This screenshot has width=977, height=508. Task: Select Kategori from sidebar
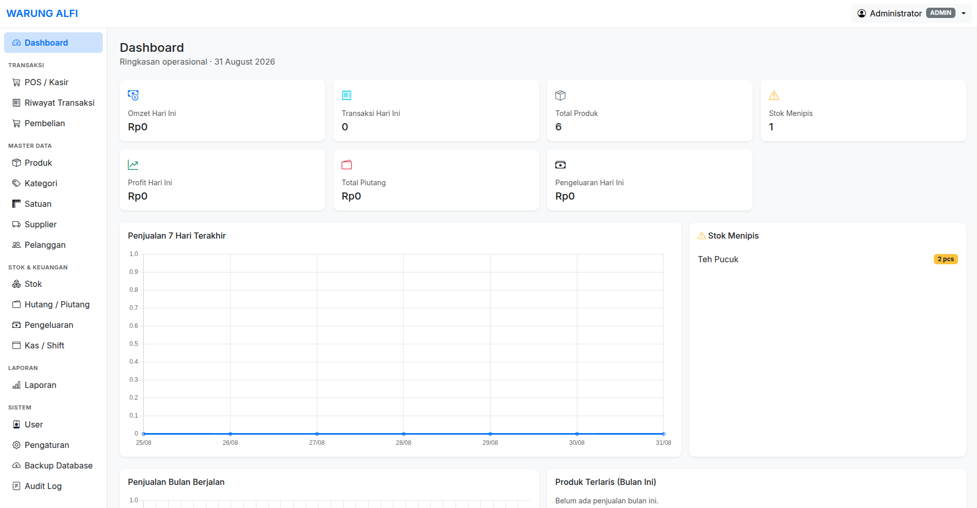(x=53, y=183)
